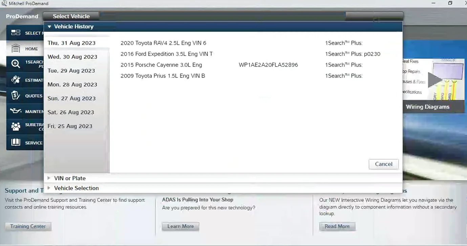Open the Select Vehicle tab
Screen dimensions: 467x246
point(71,16)
